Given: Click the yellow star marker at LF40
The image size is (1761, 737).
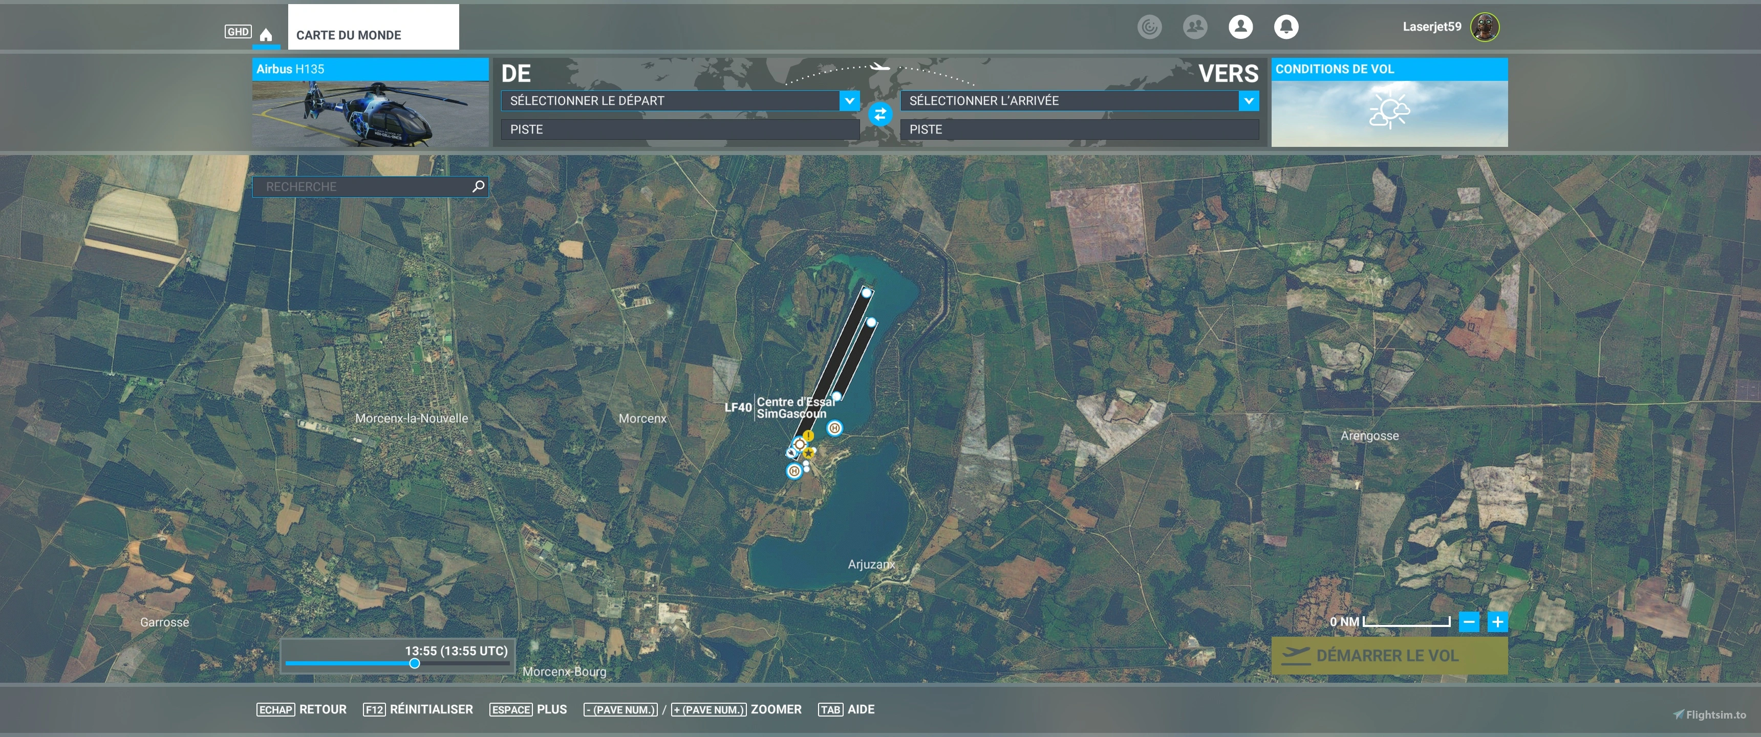Looking at the screenshot, I should click(x=809, y=452).
